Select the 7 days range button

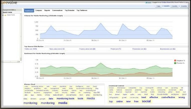158,6
